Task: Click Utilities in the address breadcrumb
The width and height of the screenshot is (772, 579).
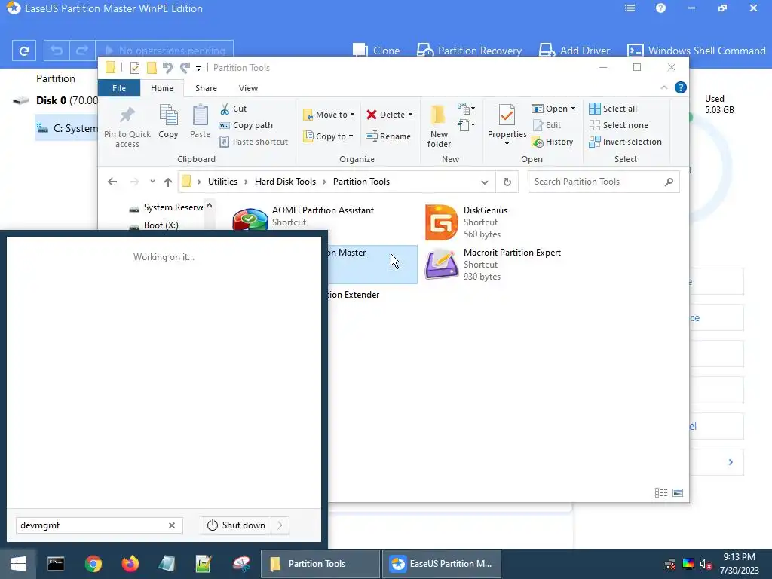Action: pyautogui.click(x=222, y=182)
